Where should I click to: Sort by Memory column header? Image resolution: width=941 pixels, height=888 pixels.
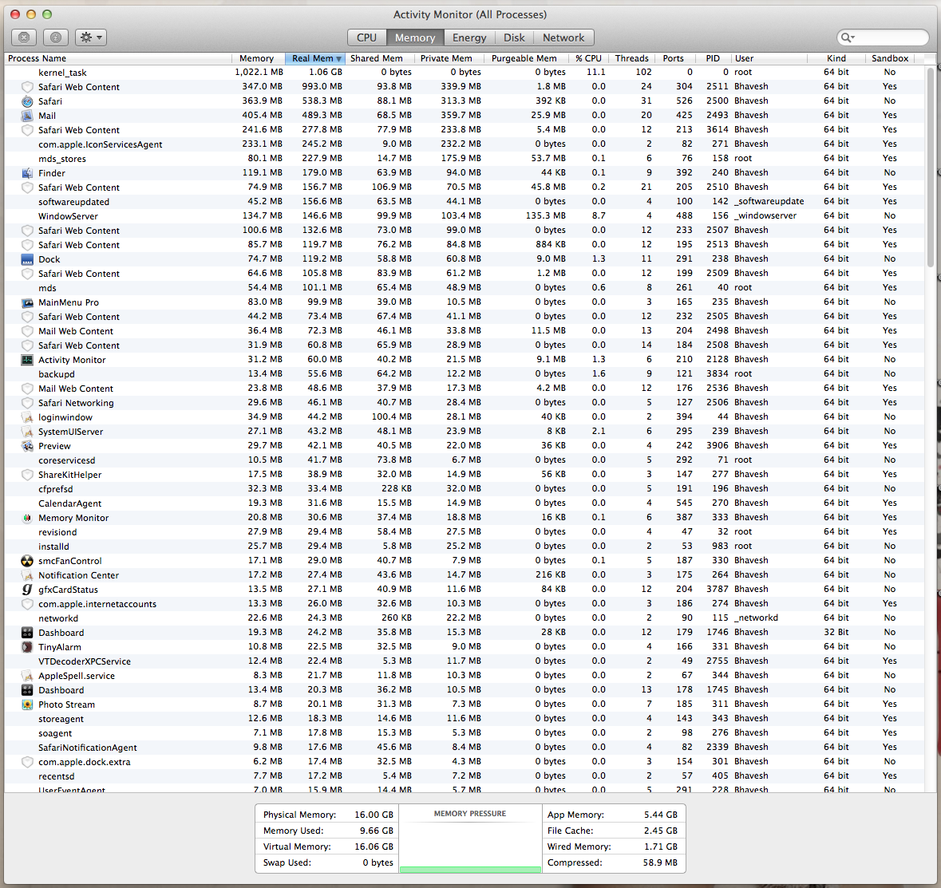(258, 58)
